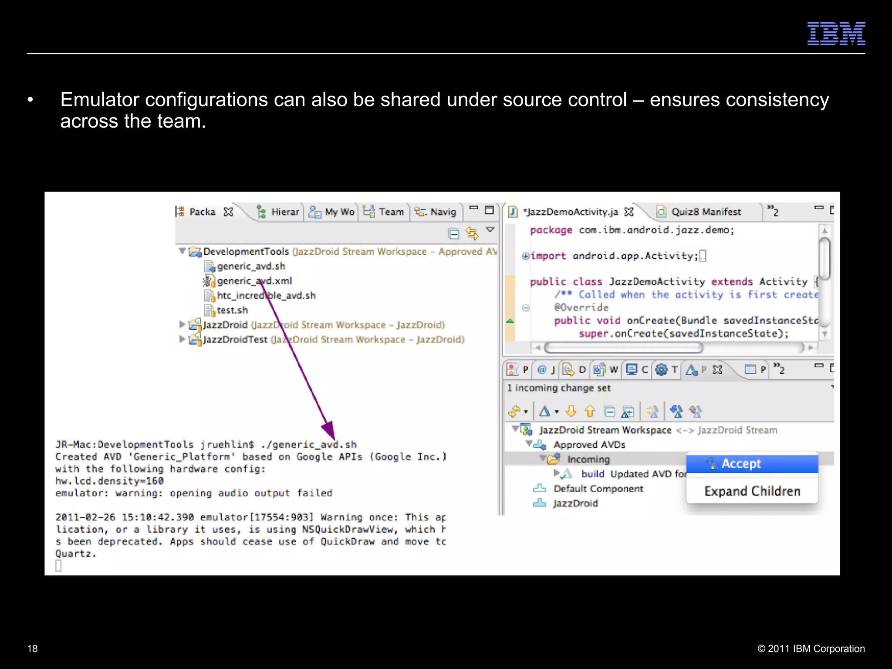Open the Package Explorer view menu triangle
The image size is (892, 669).
coord(490,230)
